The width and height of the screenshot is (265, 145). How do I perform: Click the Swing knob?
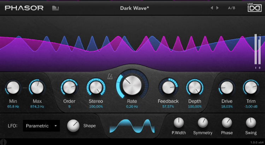tap(251, 123)
